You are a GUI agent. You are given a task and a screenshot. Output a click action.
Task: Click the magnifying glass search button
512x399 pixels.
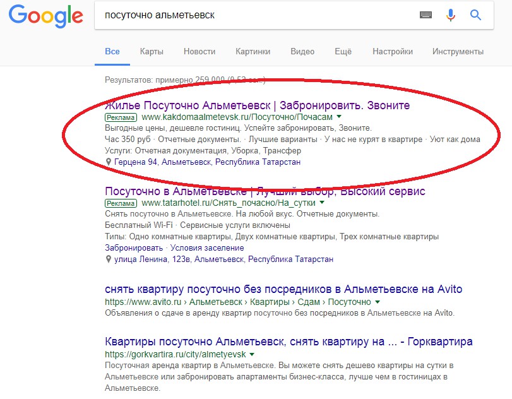(x=475, y=15)
